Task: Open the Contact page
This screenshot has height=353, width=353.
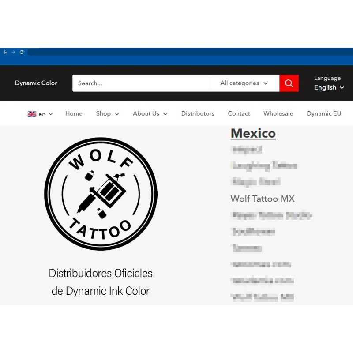Action: [x=239, y=113]
